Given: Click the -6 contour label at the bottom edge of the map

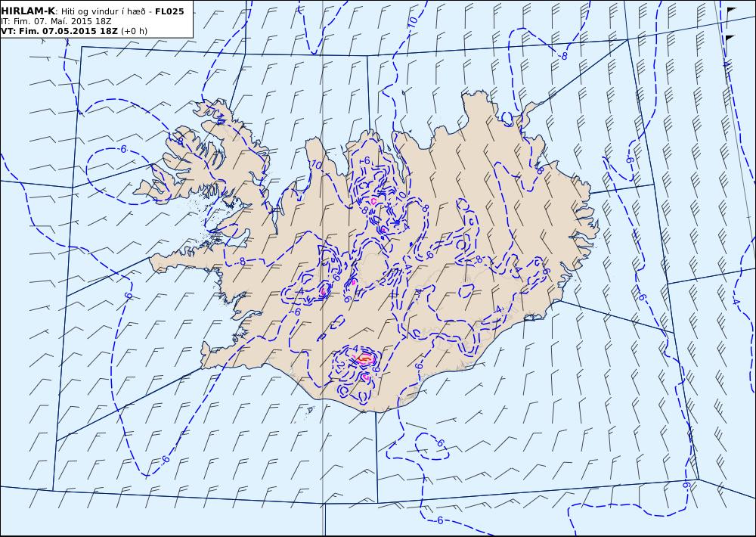Looking at the screenshot, I should tap(438, 520).
